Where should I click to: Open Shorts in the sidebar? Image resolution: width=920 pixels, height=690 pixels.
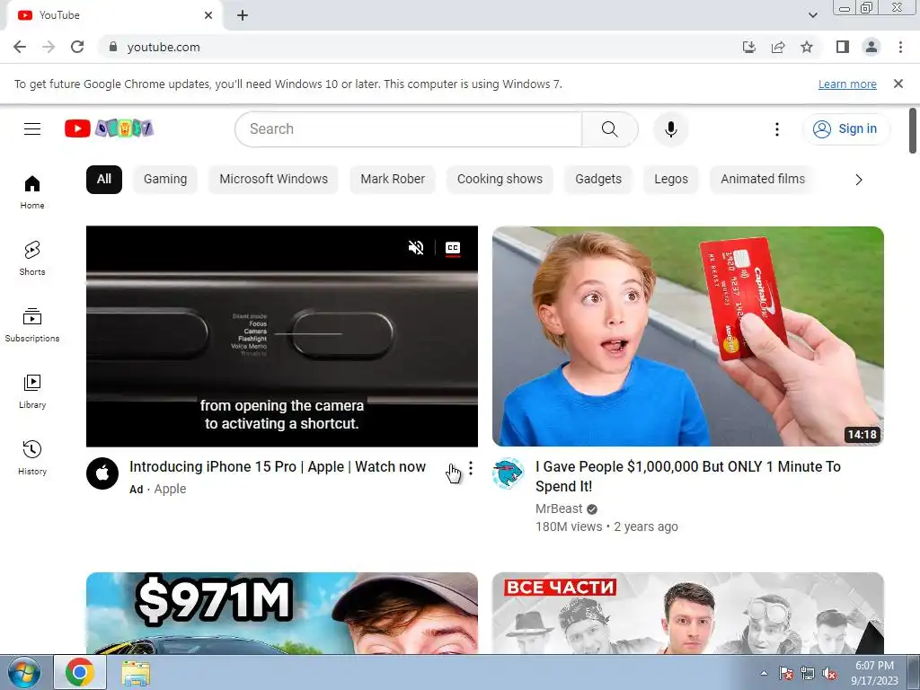click(x=32, y=258)
